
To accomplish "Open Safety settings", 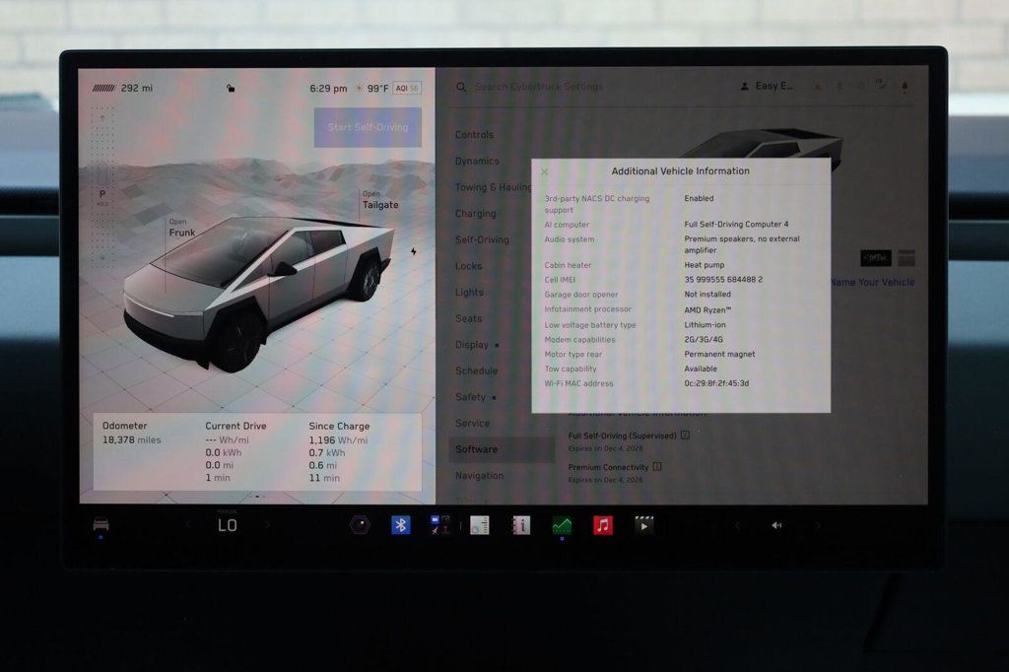I will [470, 397].
